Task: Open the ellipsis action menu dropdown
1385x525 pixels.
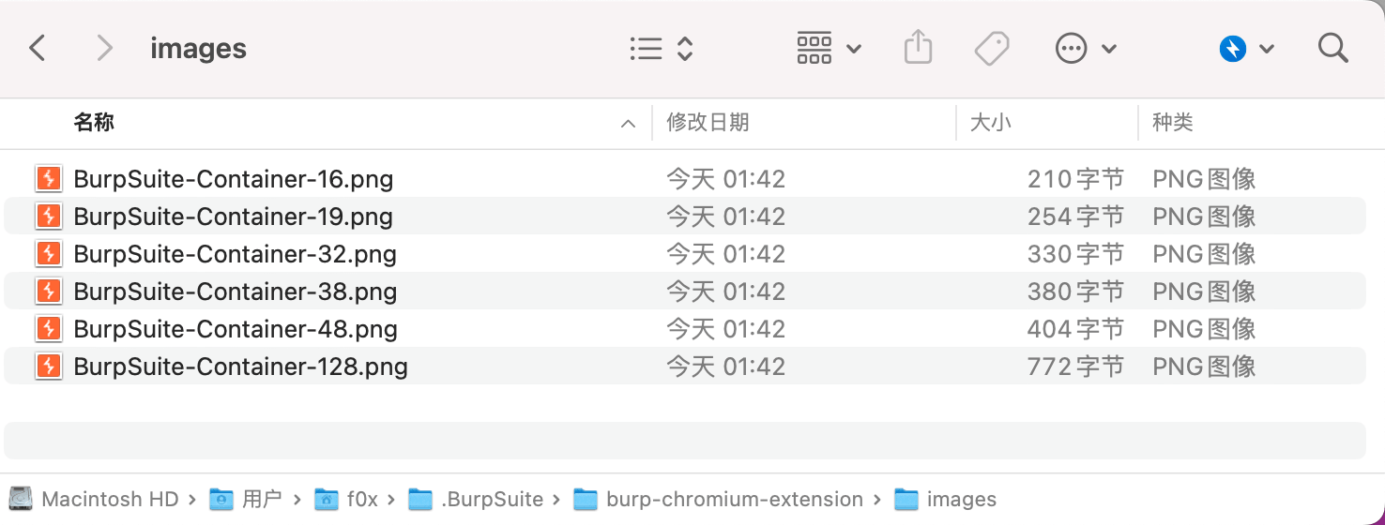Action: point(1086,48)
